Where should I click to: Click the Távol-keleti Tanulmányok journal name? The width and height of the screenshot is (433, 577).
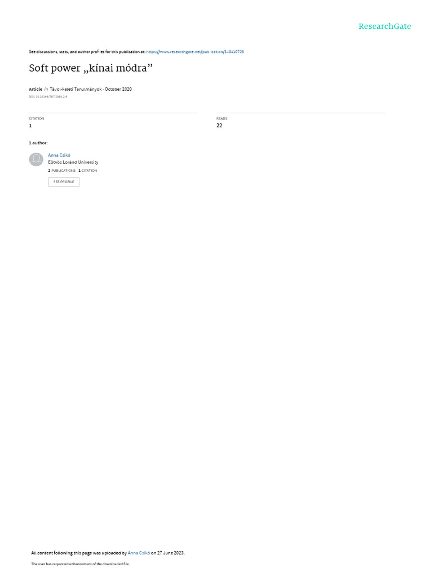76,89
